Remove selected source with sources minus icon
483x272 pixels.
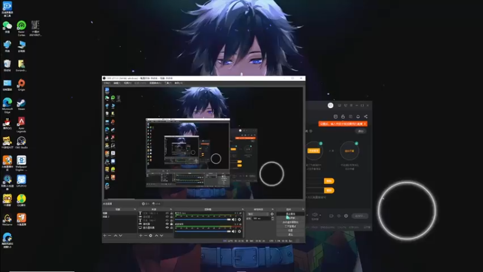coord(146,236)
